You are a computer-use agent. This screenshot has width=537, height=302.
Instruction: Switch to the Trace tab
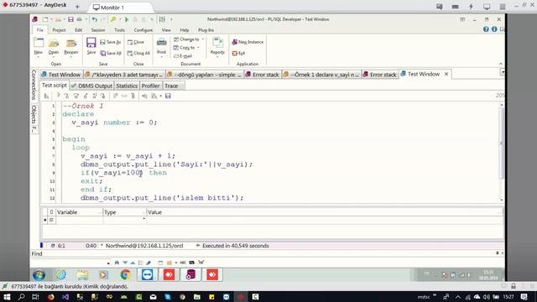click(174, 86)
